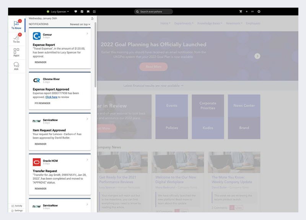Open the Knowledge Bases menu
Image resolution: width=306 pixels, height=220 pixels.
(210, 23)
